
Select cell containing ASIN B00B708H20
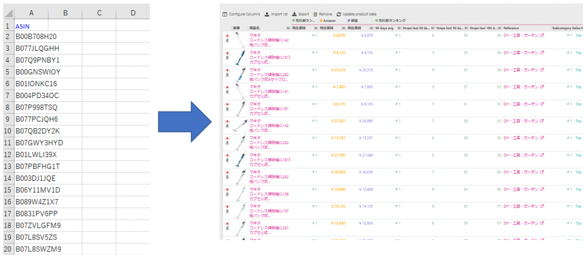(36, 37)
